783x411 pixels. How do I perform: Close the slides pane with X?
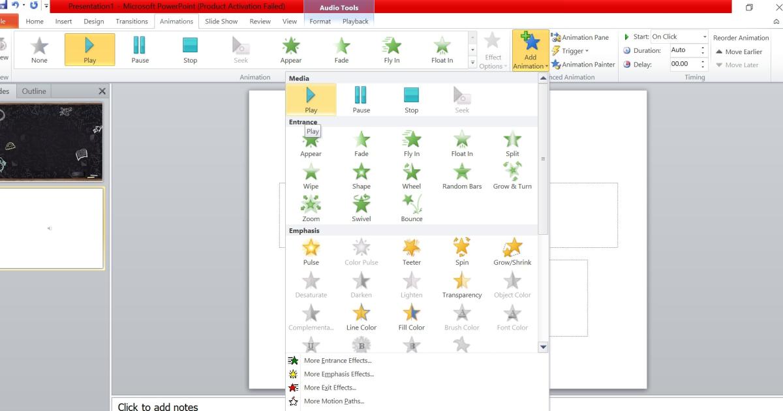pyautogui.click(x=102, y=91)
